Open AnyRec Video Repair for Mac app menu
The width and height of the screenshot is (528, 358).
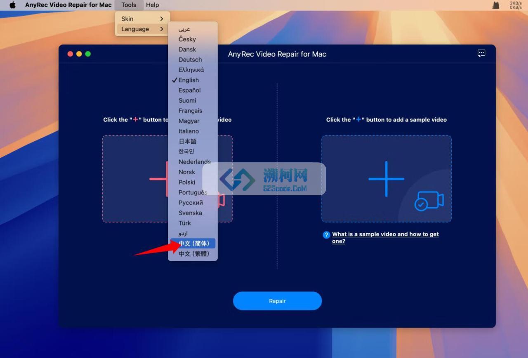coord(68,5)
